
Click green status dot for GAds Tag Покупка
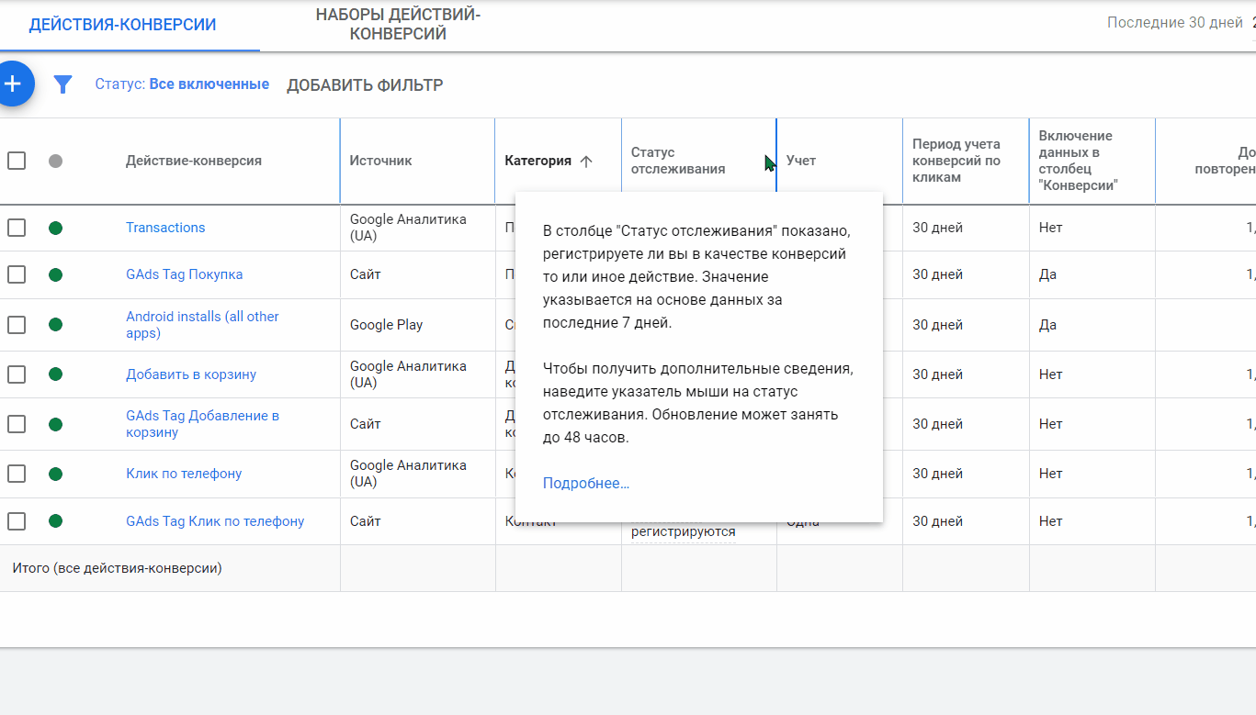55,274
